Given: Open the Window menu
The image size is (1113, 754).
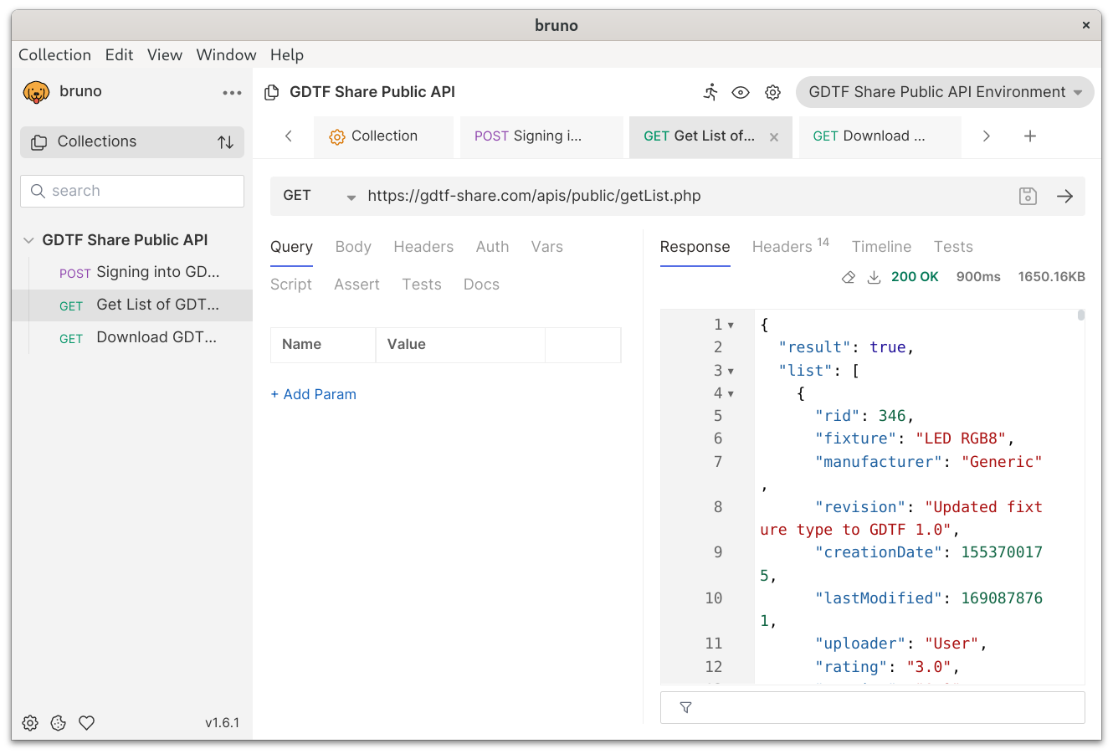Looking at the screenshot, I should coord(226,54).
